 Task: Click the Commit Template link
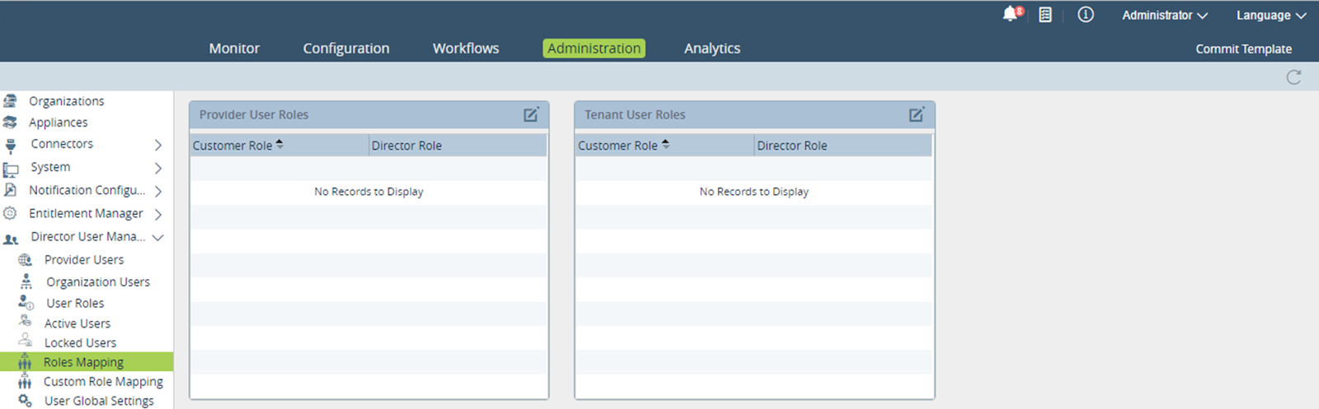click(x=1243, y=49)
